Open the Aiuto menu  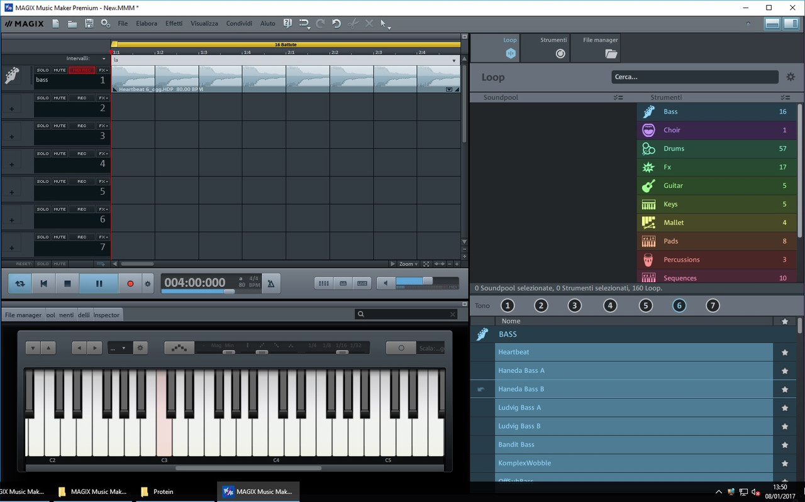tap(268, 23)
